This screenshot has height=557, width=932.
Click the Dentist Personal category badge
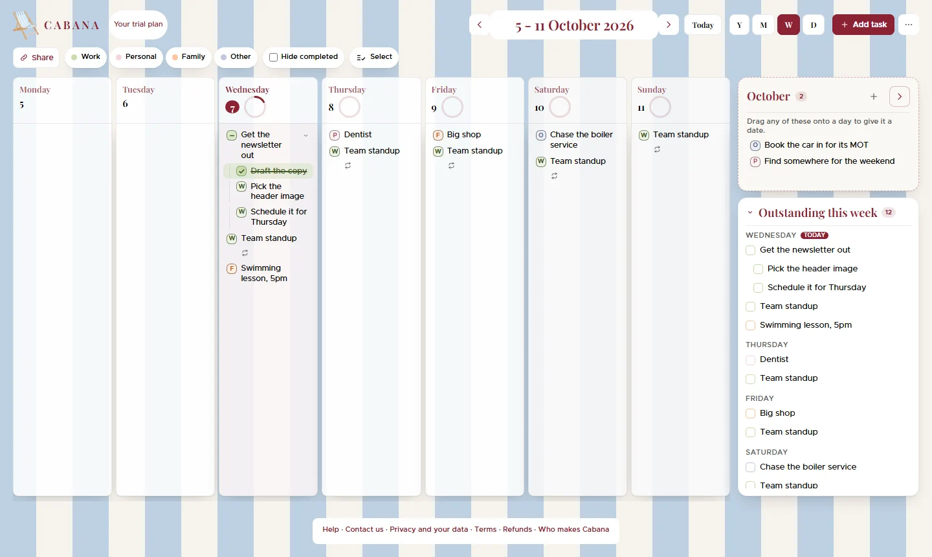335,135
